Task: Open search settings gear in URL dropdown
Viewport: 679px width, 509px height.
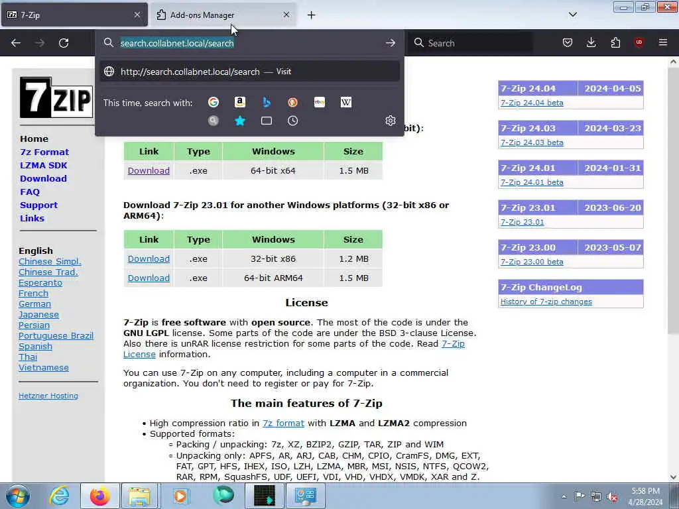Action: (390, 121)
